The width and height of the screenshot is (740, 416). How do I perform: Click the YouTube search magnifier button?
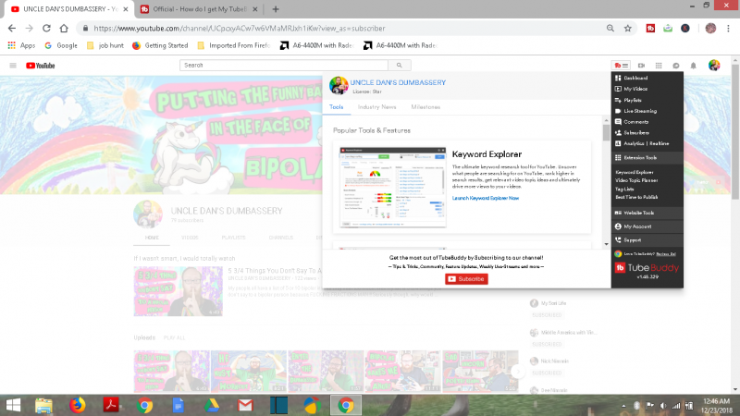coord(400,66)
